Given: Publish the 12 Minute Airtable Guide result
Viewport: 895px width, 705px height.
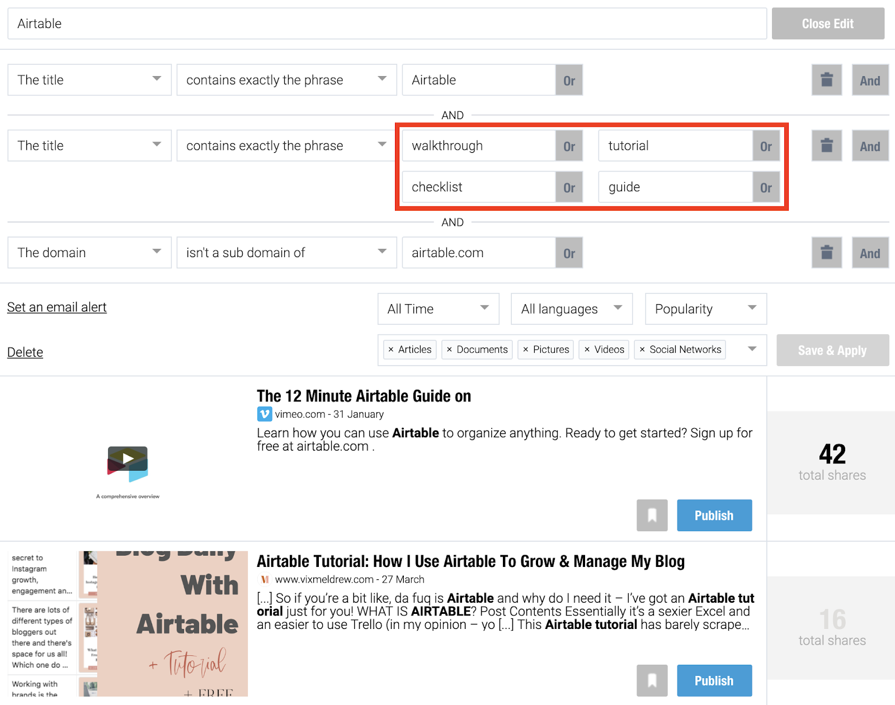Looking at the screenshot, I should tap(714, 515).
